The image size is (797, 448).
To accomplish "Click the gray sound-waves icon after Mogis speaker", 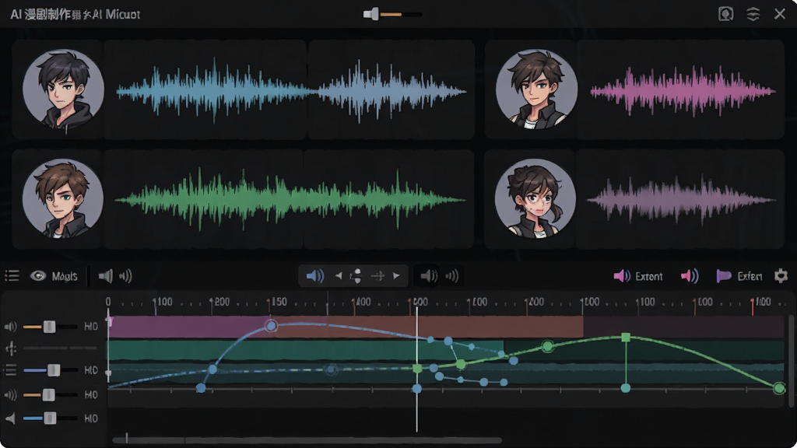I will pos(125,276).
